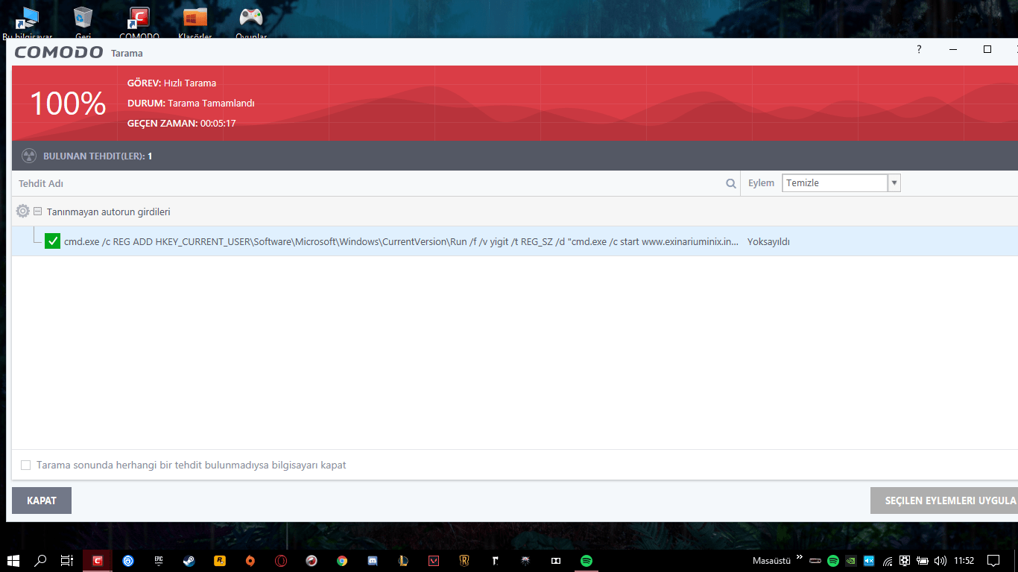Open Discord from the taskbar
Screen dimensions: 1018x572
tap(373, 561)
